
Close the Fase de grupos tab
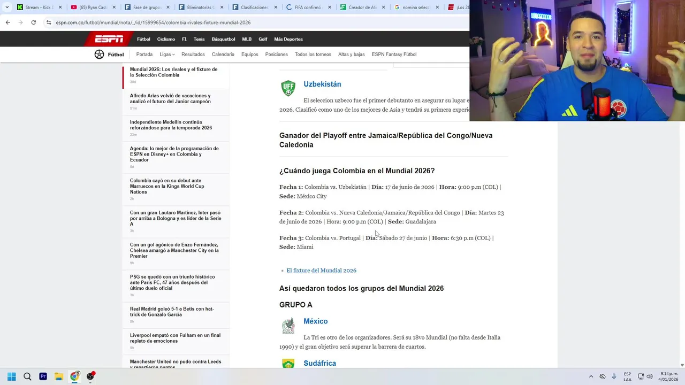[168, 7]
